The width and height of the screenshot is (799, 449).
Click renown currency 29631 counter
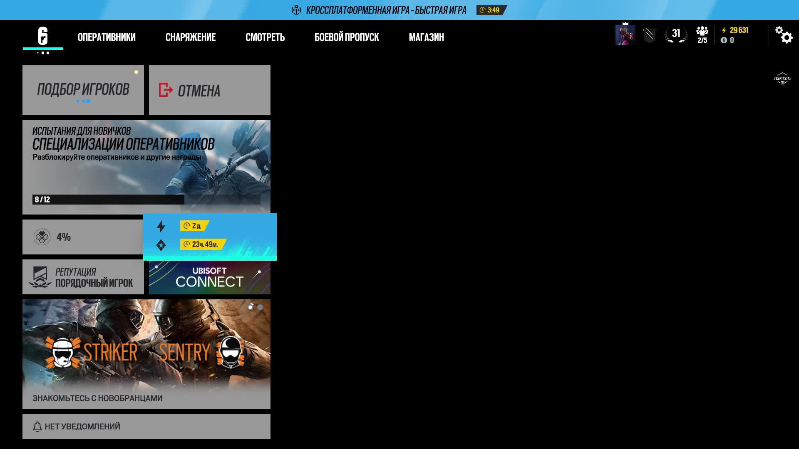(x=738, y=30)
